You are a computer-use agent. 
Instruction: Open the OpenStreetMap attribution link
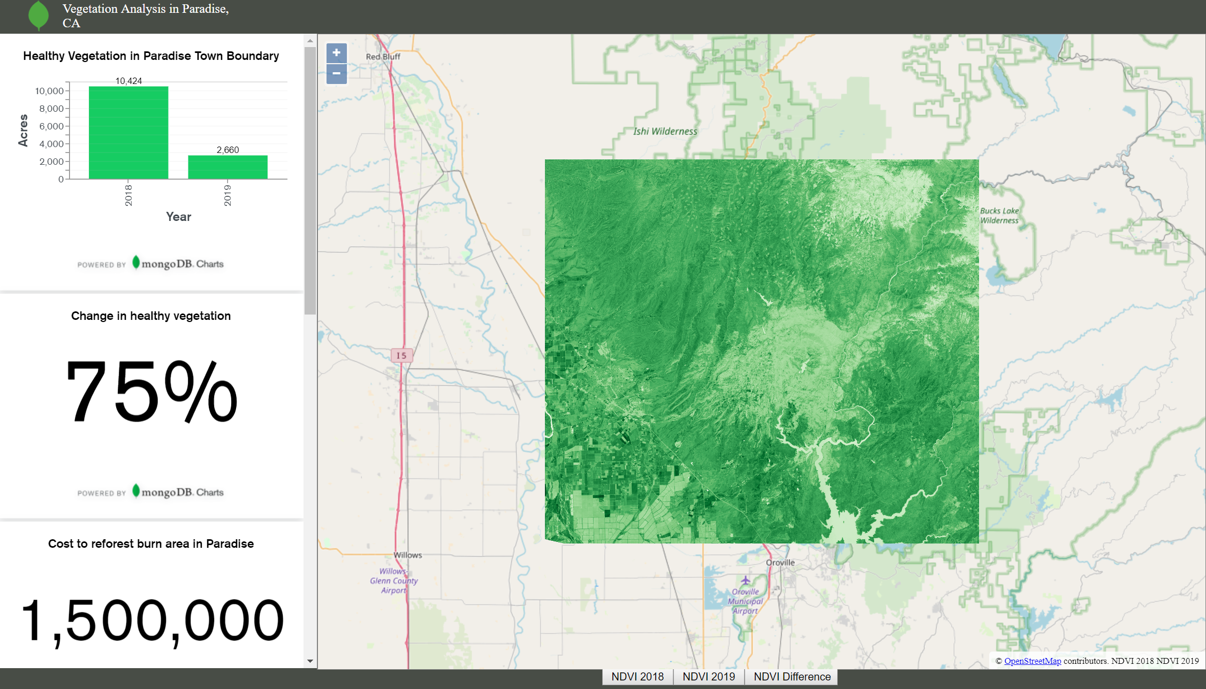coord(1032,661)
